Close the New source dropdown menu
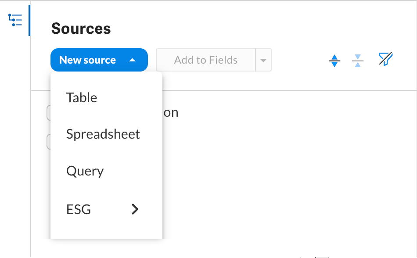Viewport: 417px width, 258px height. click(99, 60)
